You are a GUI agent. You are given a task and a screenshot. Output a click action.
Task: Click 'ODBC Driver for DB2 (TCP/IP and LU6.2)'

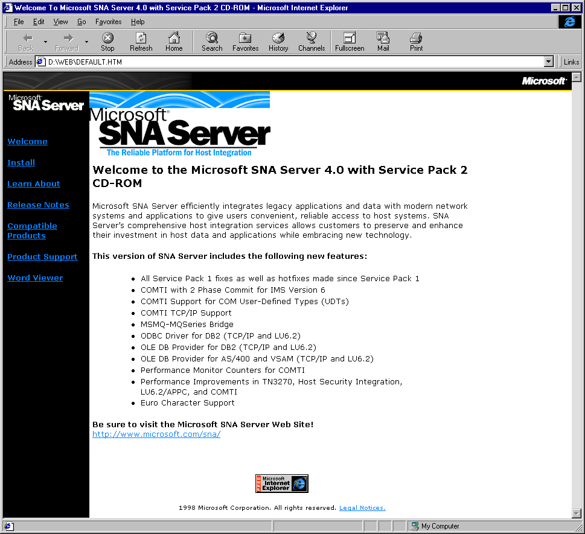220,336
